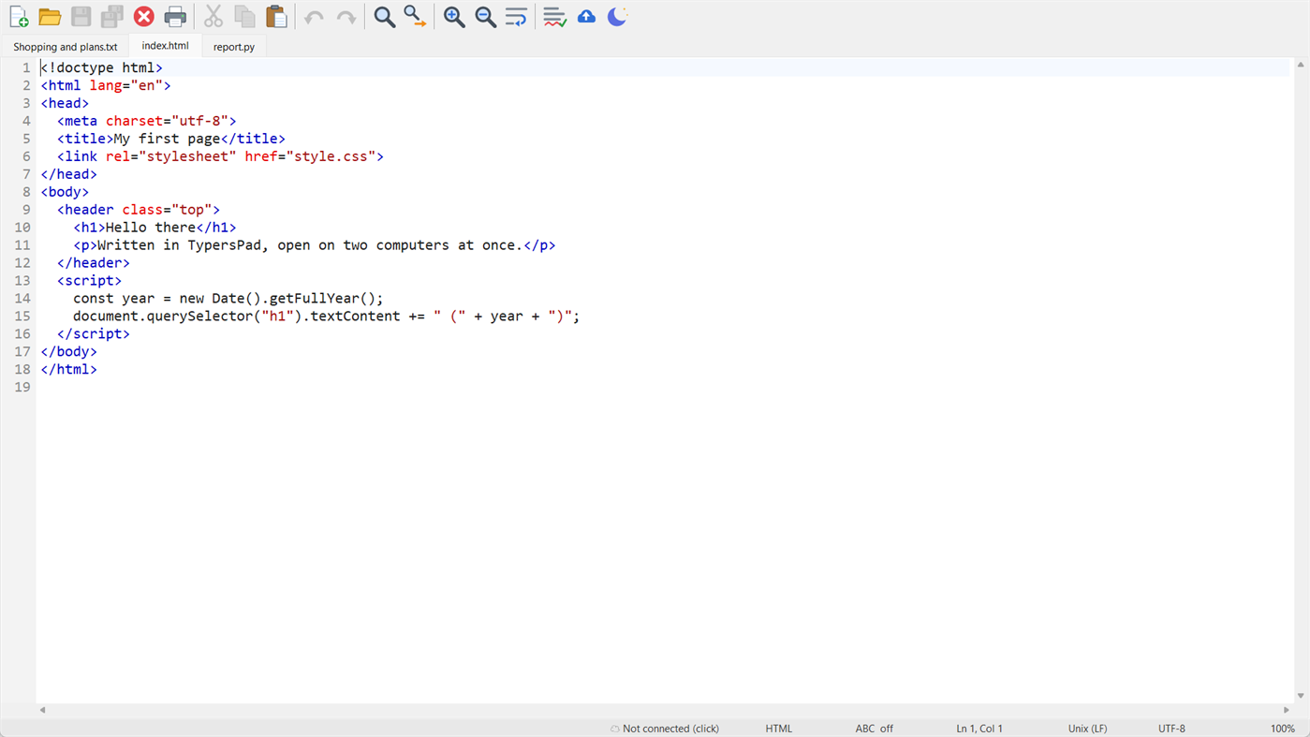Click the Undo arrow icon
Viewport: 1310px width, 737px height.
315,17
